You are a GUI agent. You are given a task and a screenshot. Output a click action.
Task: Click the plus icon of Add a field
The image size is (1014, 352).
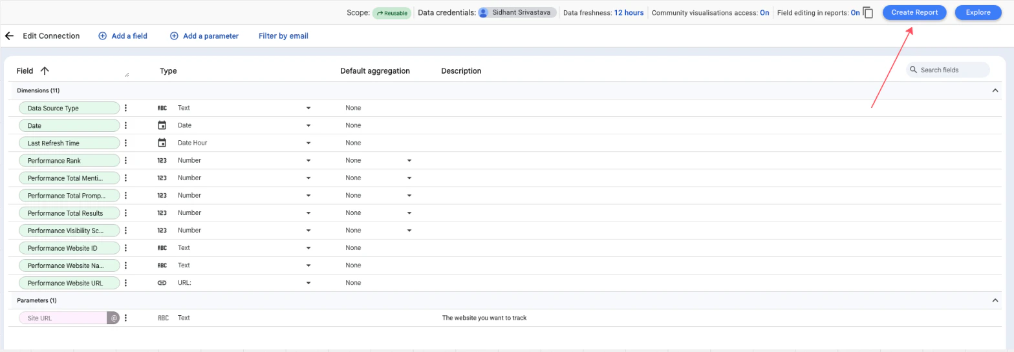(x=102, y=36)
